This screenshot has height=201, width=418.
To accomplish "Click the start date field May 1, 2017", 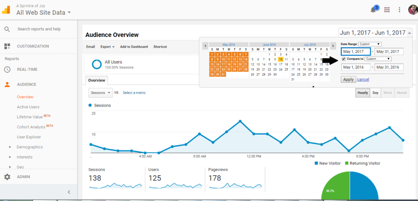I will pyautogui.click(x=356, y=52).
